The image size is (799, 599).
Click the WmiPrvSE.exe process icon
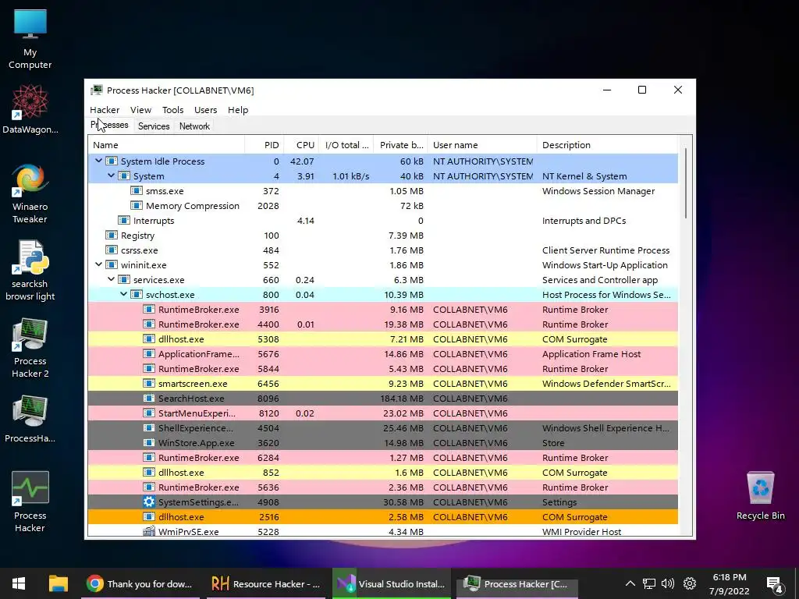149,532
